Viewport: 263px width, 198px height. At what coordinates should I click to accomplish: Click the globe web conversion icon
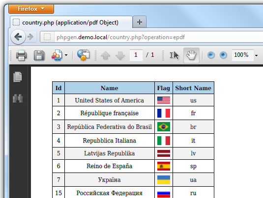84,55
